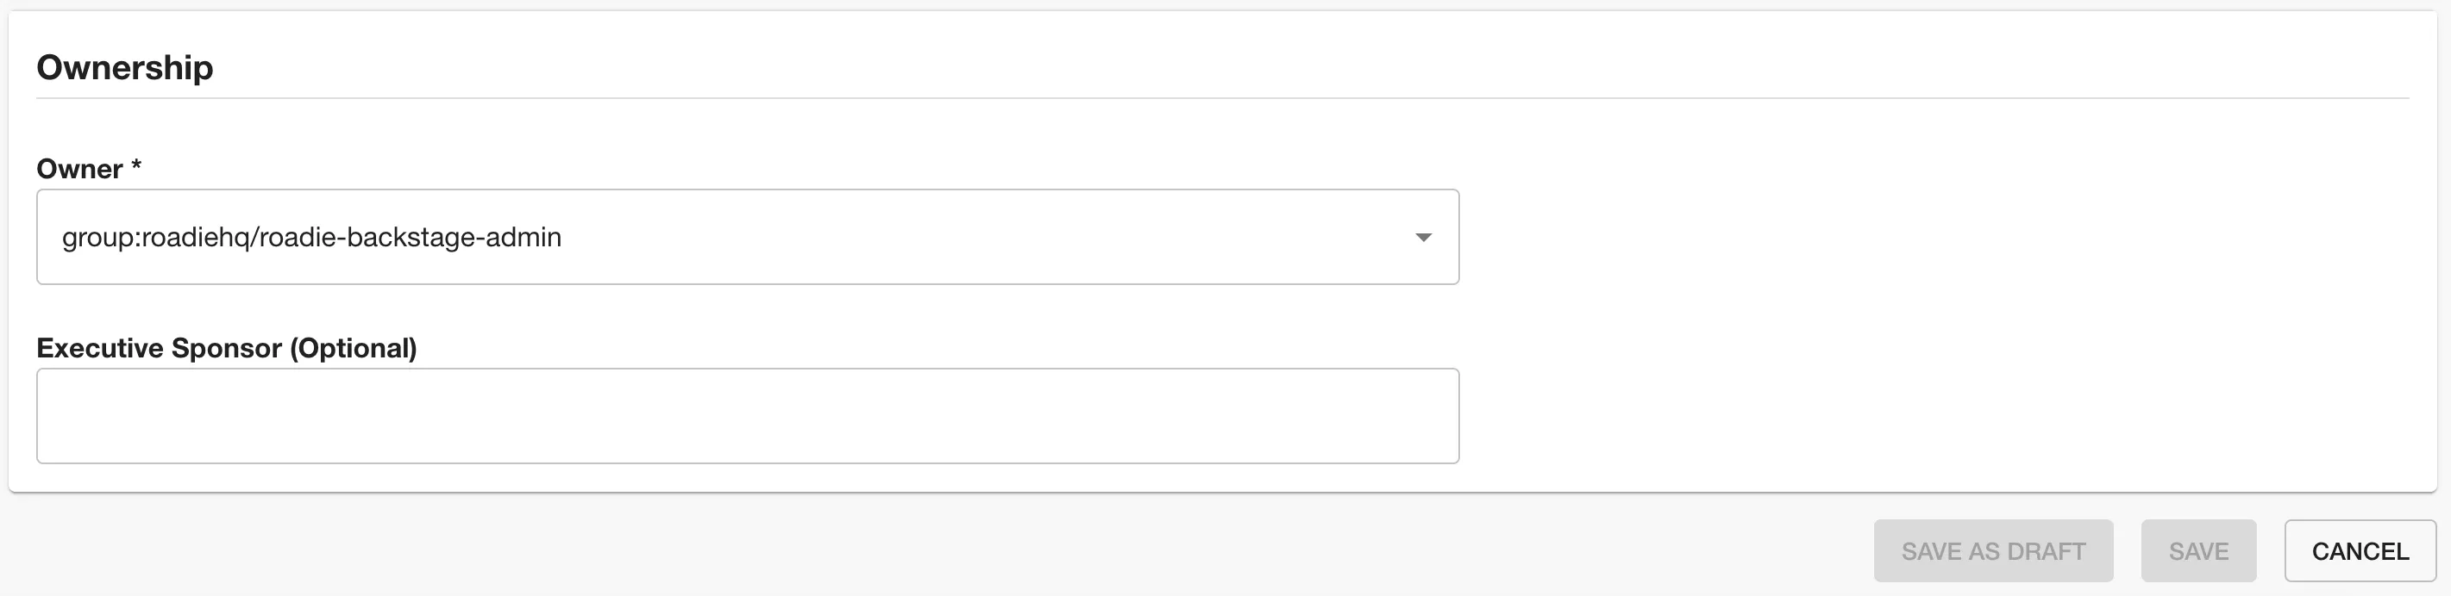Image resolution: width=2451 pixels, height=596 pixels.
Task: Cancel the form with the Cancel button
Action: pos(2360,551)
